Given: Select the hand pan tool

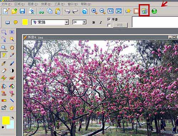Looking at the screenshot, I should tap(12, 48).
